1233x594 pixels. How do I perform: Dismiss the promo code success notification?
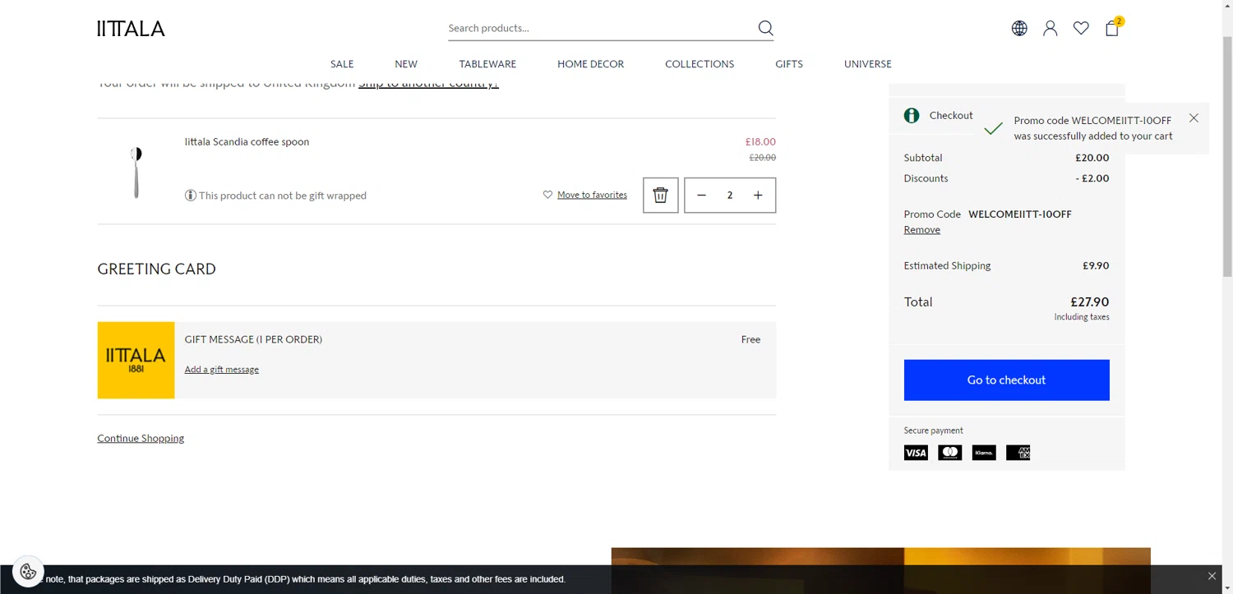click(1194, 118)
